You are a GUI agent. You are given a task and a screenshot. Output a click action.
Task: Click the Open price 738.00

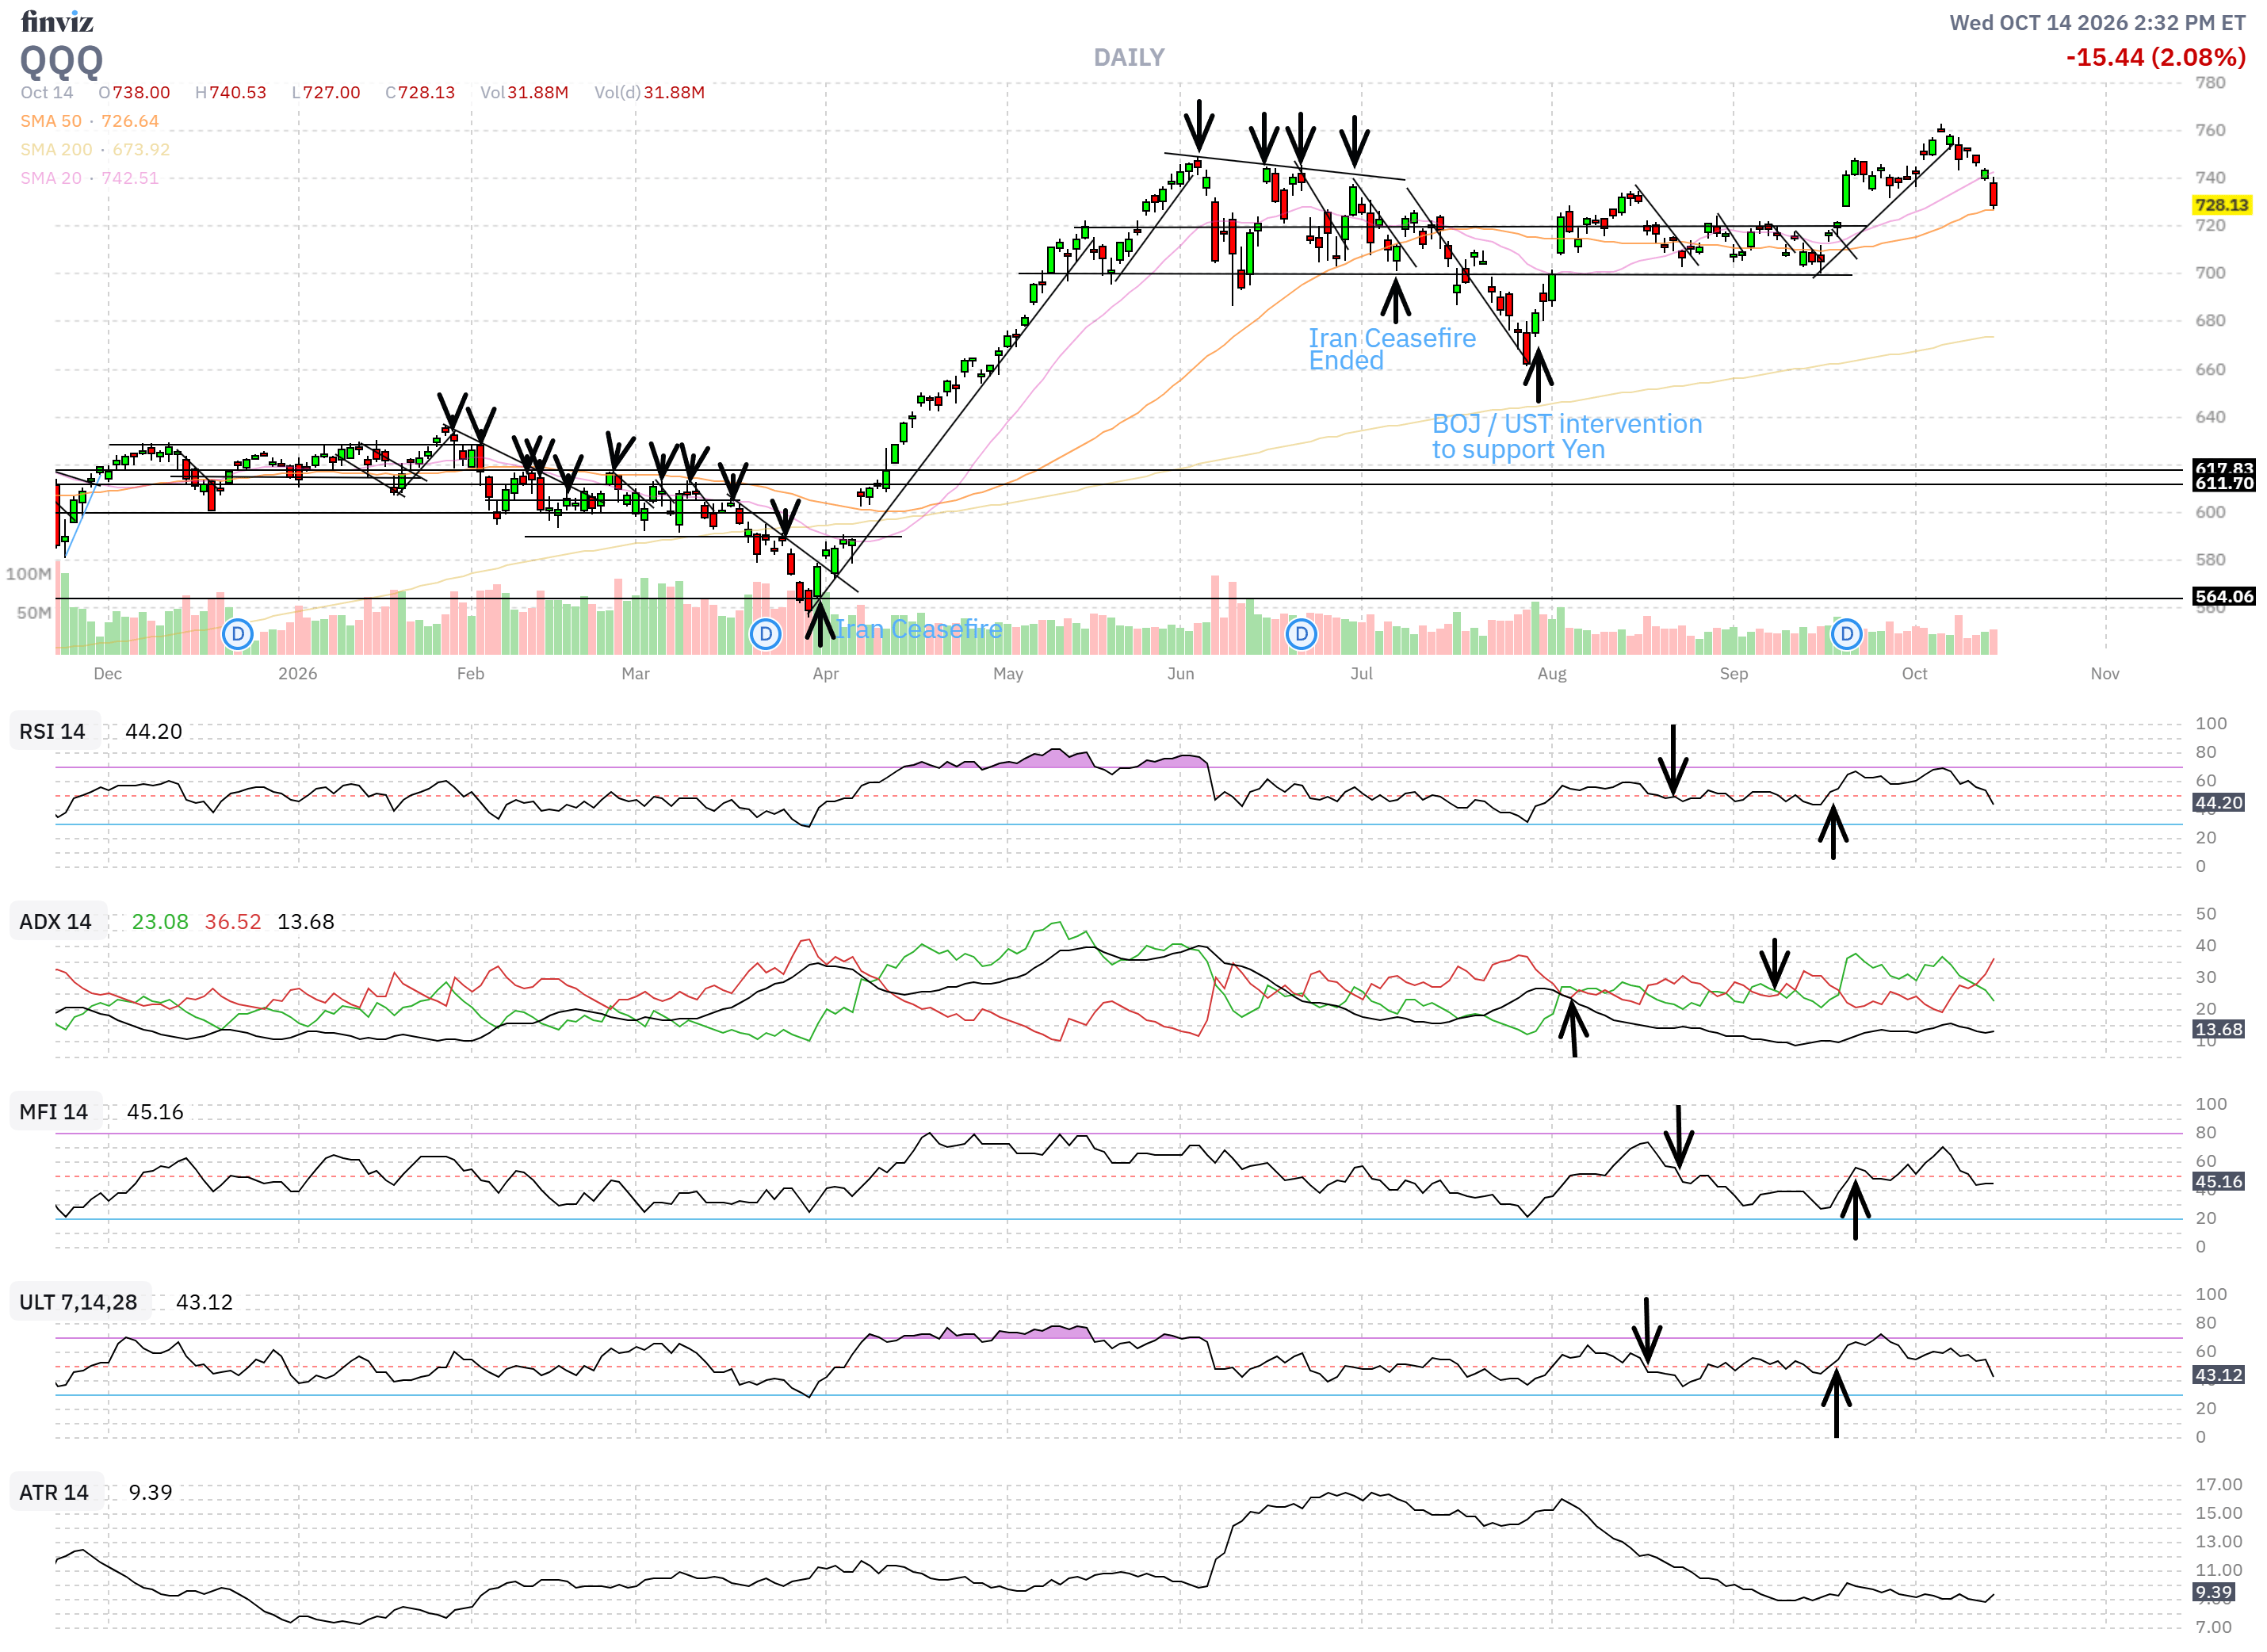[x=141, y=92]
